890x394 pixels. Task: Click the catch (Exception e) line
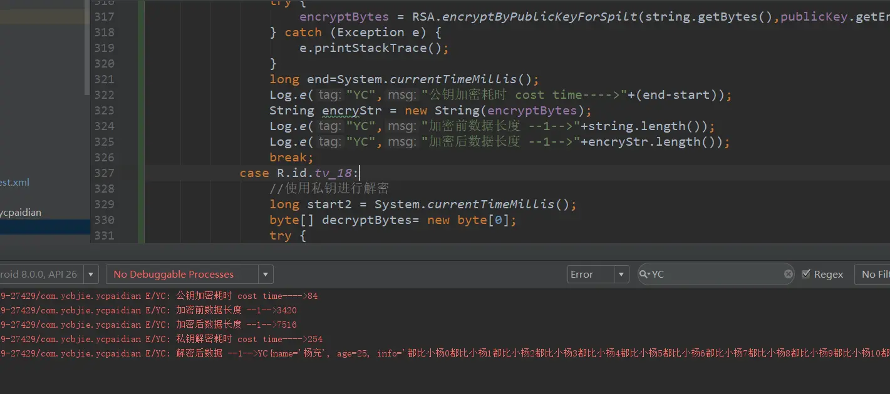(x=356, y=33)
